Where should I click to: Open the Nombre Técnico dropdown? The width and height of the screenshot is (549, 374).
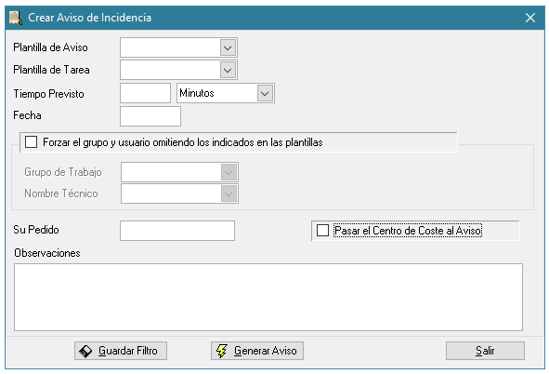(229, 194)
